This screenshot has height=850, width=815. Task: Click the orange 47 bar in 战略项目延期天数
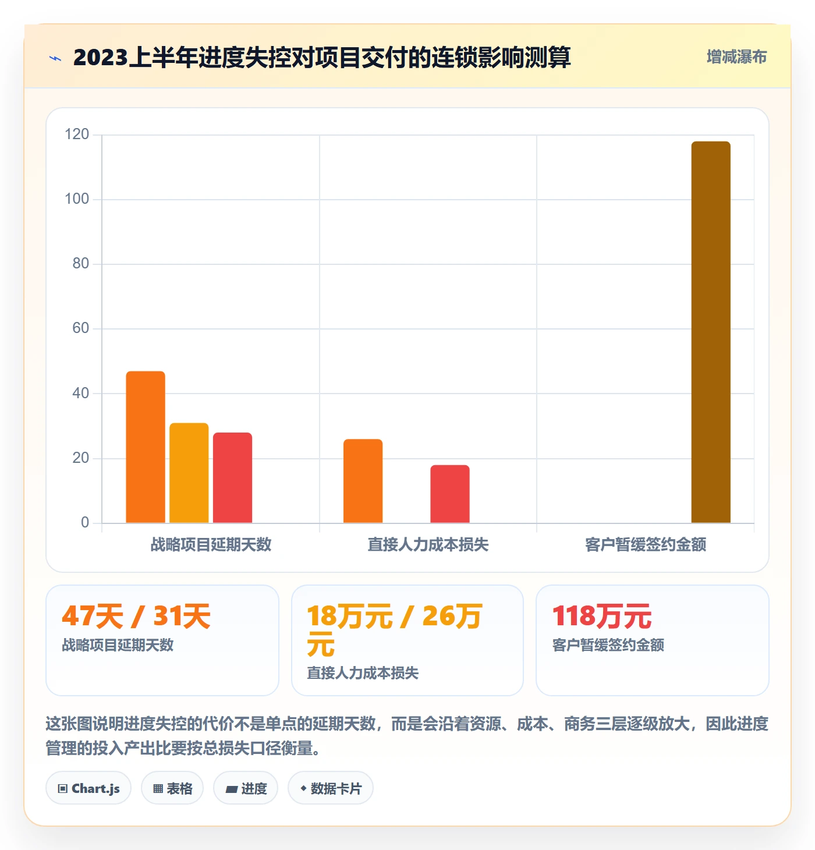[146, 447]
